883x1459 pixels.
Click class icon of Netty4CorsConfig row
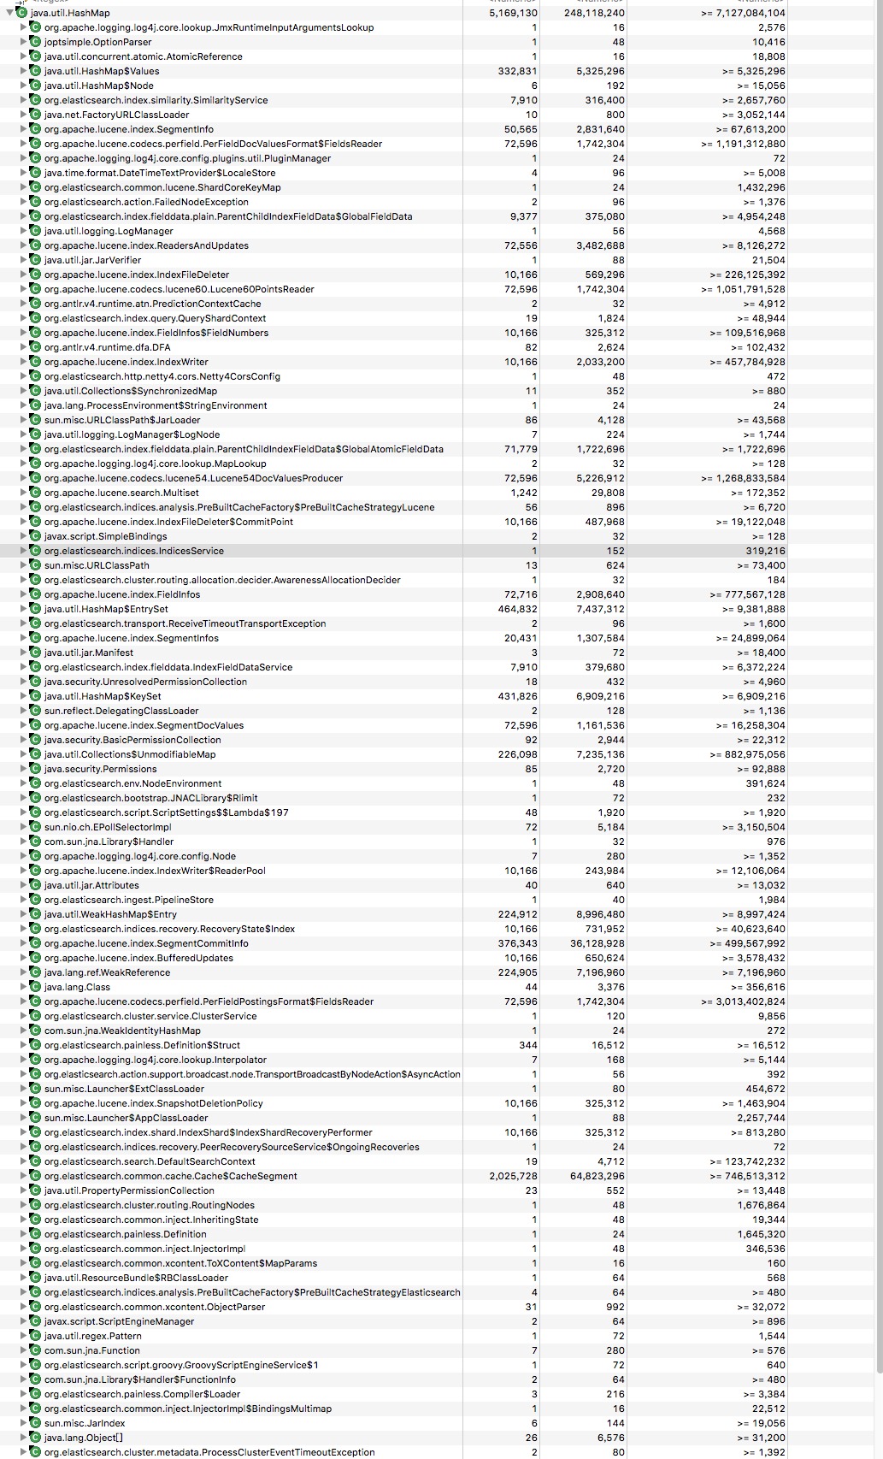35,376
